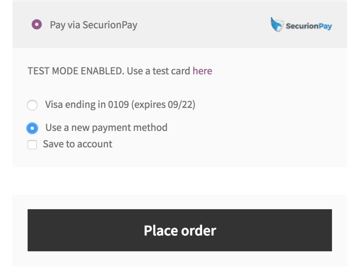Tick the Save to account checkbox
This screenshot has height=273, width=355.
coord(32,145)
